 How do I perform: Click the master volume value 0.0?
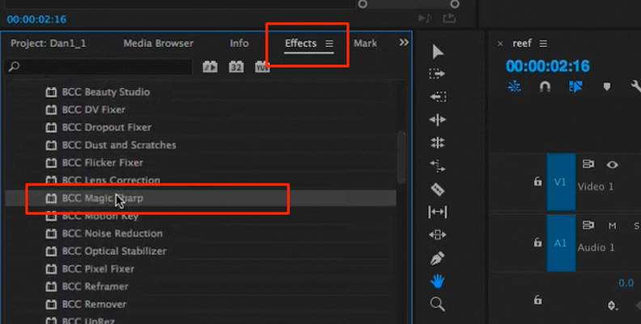[x=626, y=283]
